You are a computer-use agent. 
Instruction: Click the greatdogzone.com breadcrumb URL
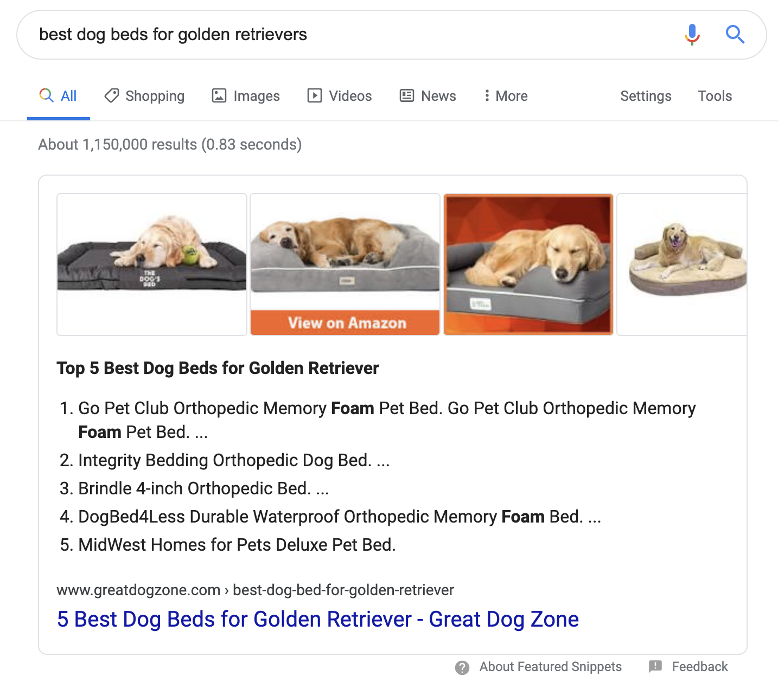[255, 590]
